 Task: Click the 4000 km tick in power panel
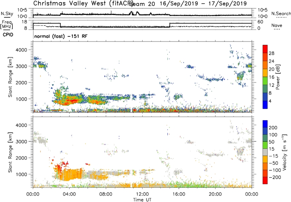pos(21,50)
